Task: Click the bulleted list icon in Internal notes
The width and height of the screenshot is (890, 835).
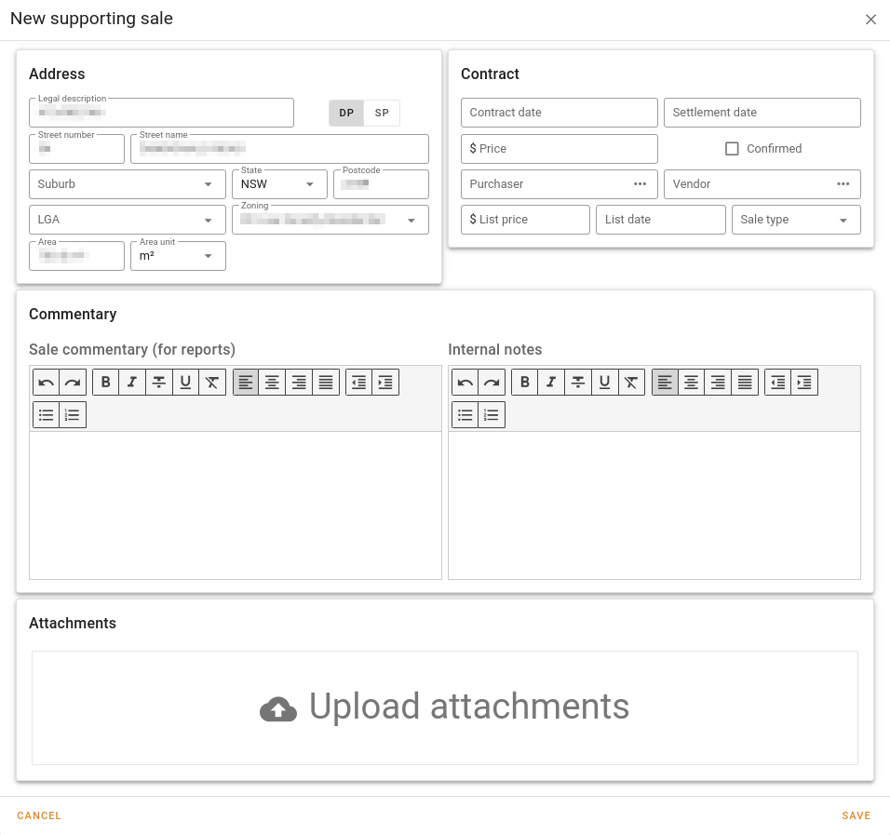Action: (465, 414)
